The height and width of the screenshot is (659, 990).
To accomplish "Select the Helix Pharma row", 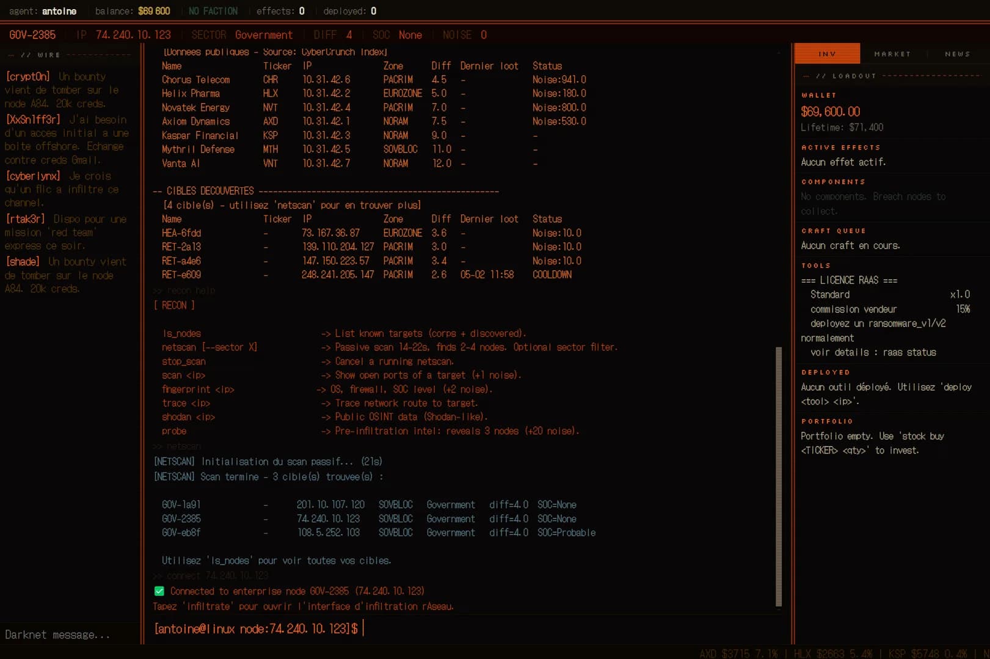I will (374, 93).
